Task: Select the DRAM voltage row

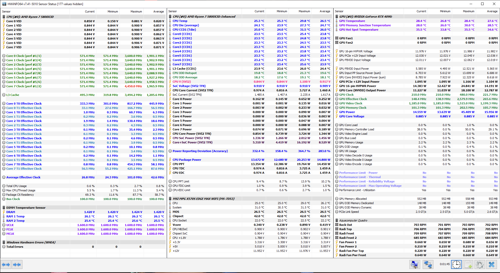Action: 83,212
